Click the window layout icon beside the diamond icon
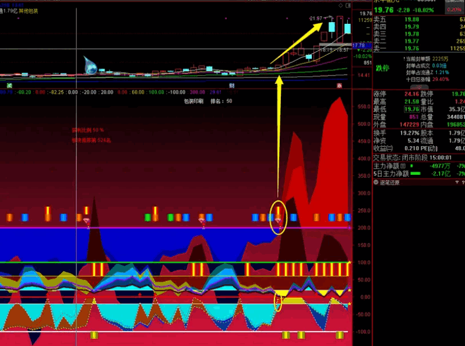The width and height of the screenshot is (465, 346). point(348,5)
